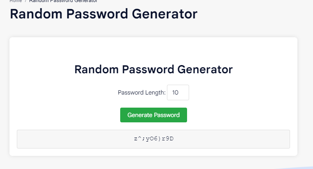Click the green Generate Password button
Screen dimensions: 313x169
click(x=153, y=115)
